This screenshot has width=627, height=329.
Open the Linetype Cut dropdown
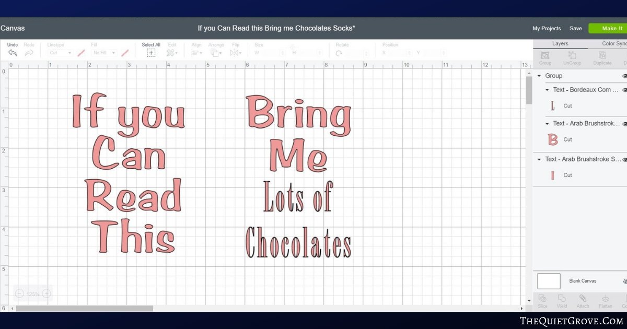pos(61,53)
